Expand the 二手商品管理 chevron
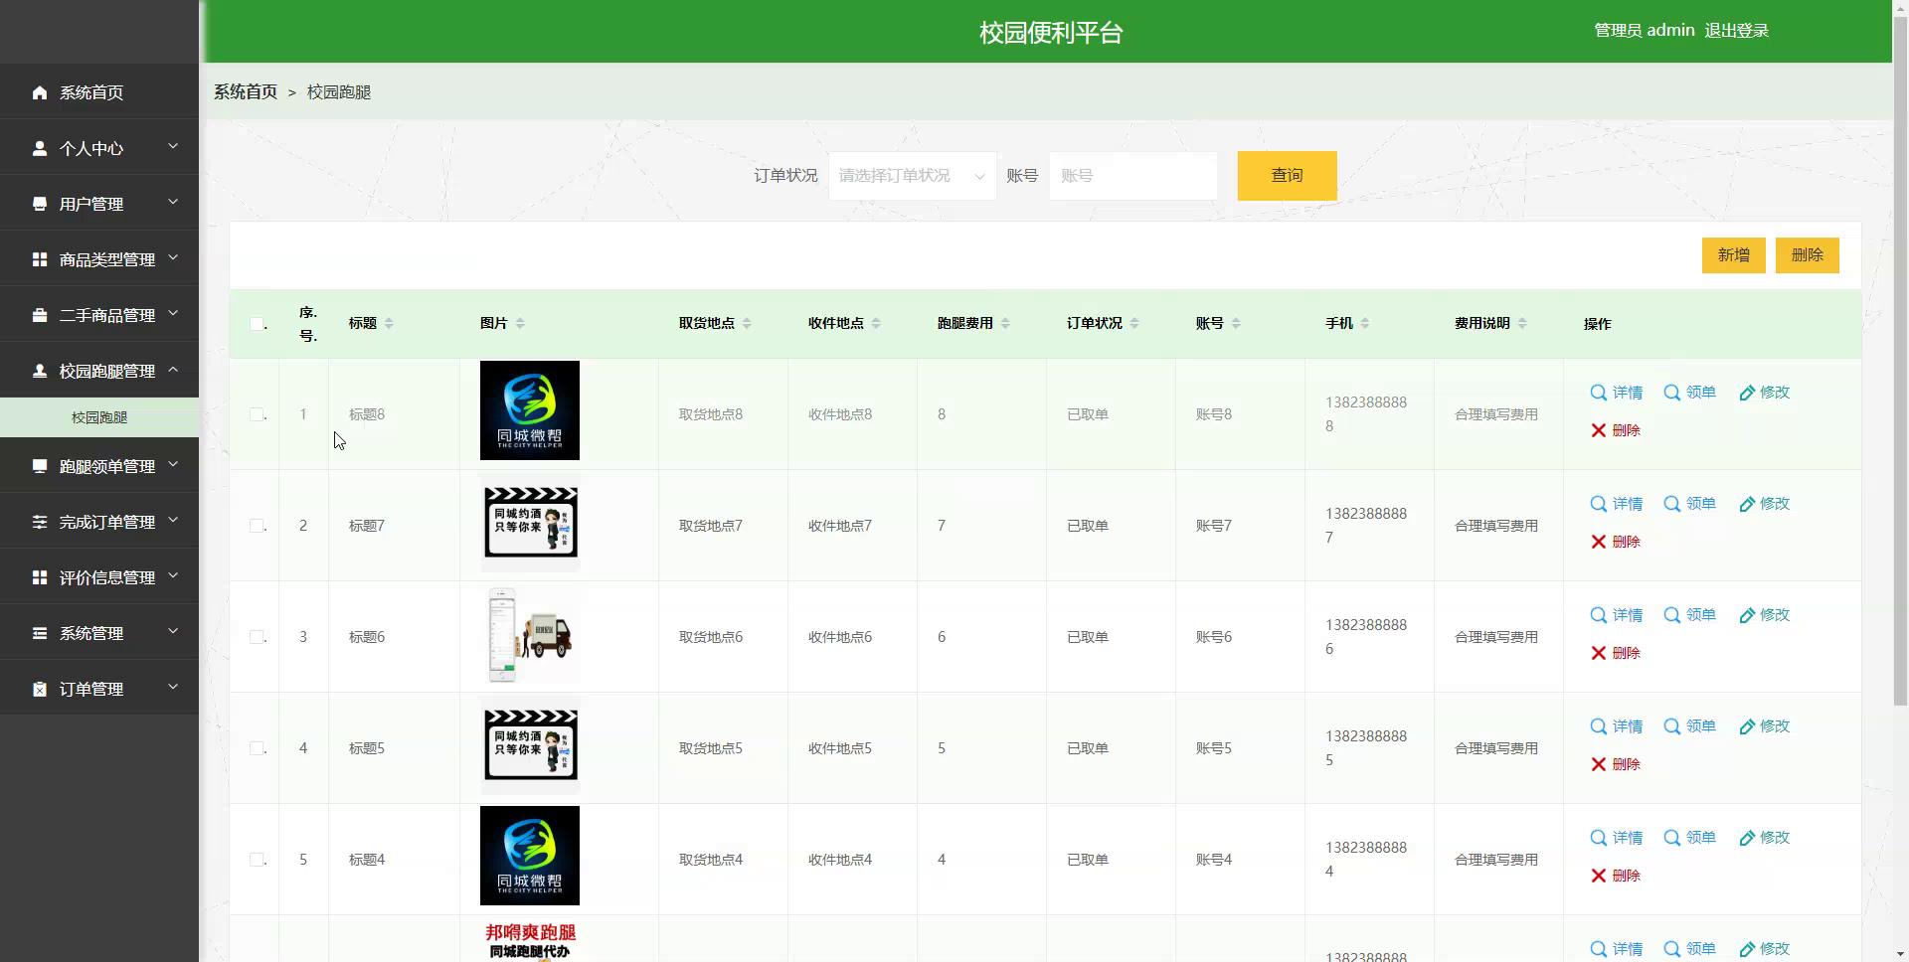1909x962 pixels. click(173, 313)
